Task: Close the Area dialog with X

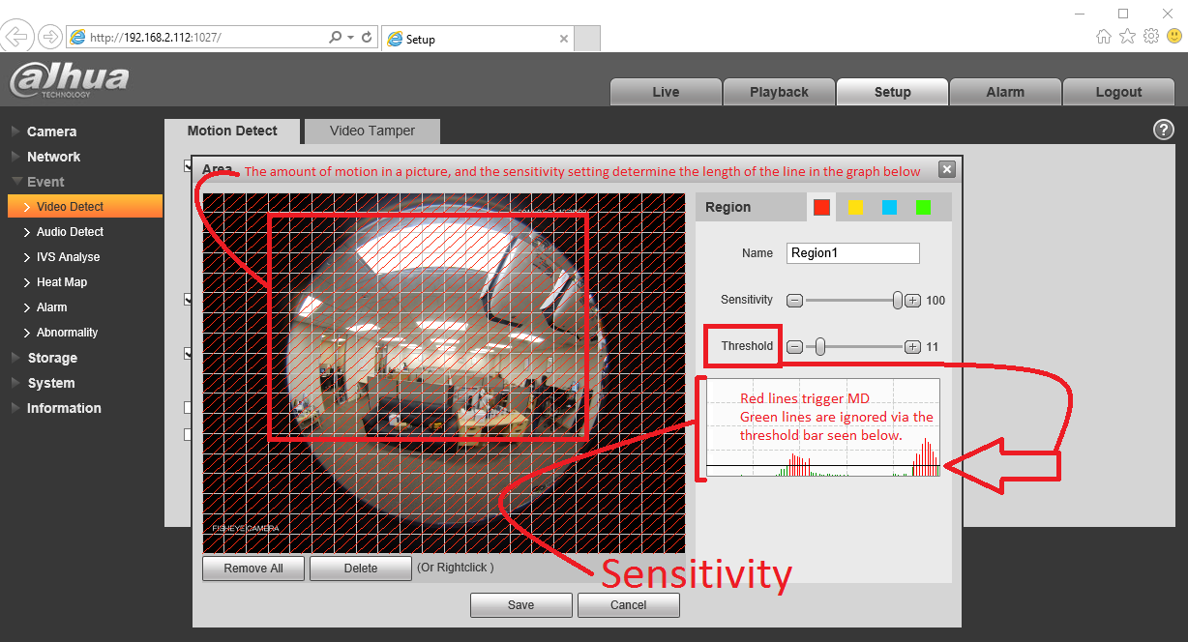Action: pyautogui.click(x=947, y=169)
